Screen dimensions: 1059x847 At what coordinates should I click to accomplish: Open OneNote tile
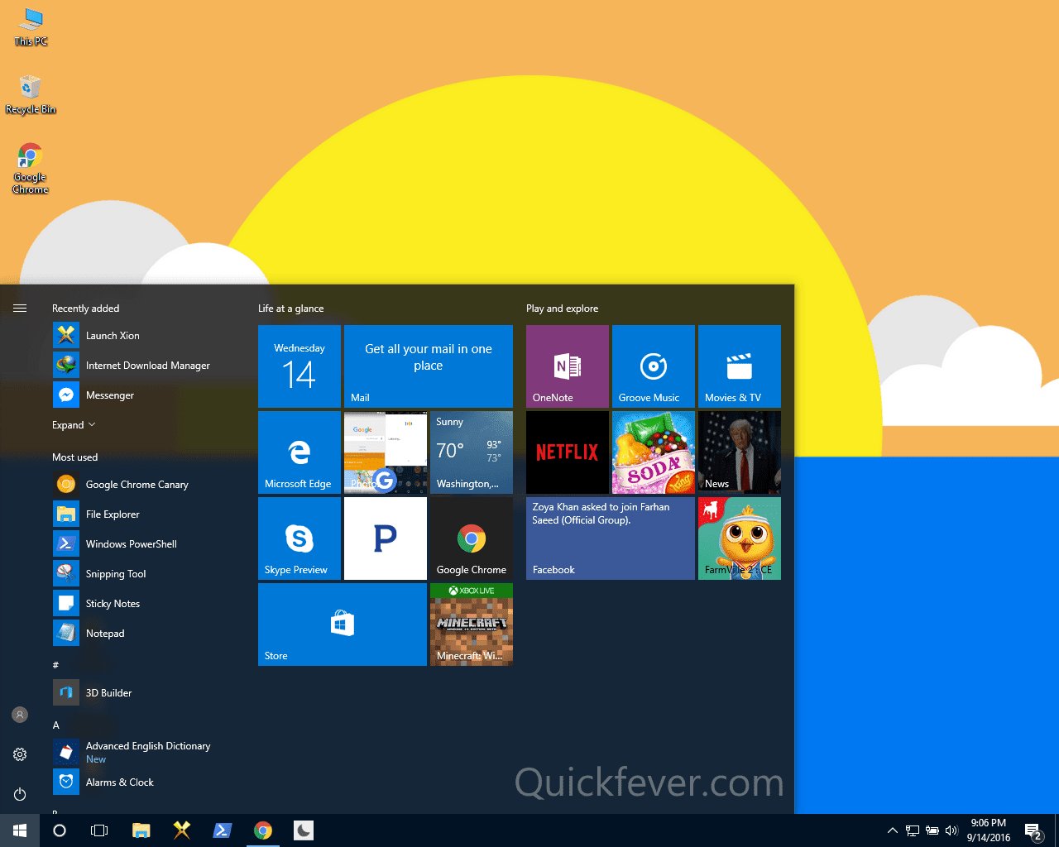[x=568, y=366]
